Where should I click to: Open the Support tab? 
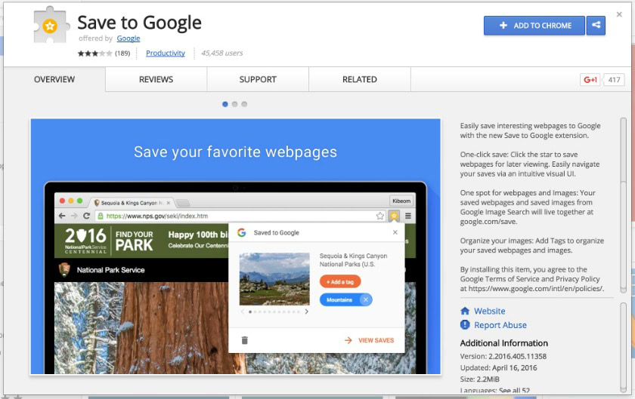258,79
